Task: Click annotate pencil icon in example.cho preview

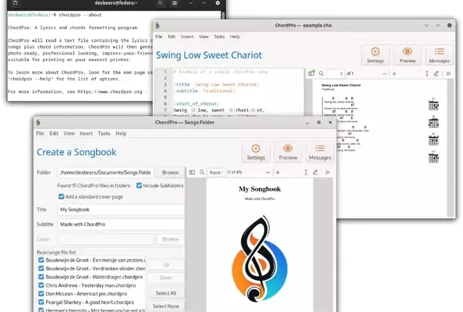Action: [x=436, y=73]
